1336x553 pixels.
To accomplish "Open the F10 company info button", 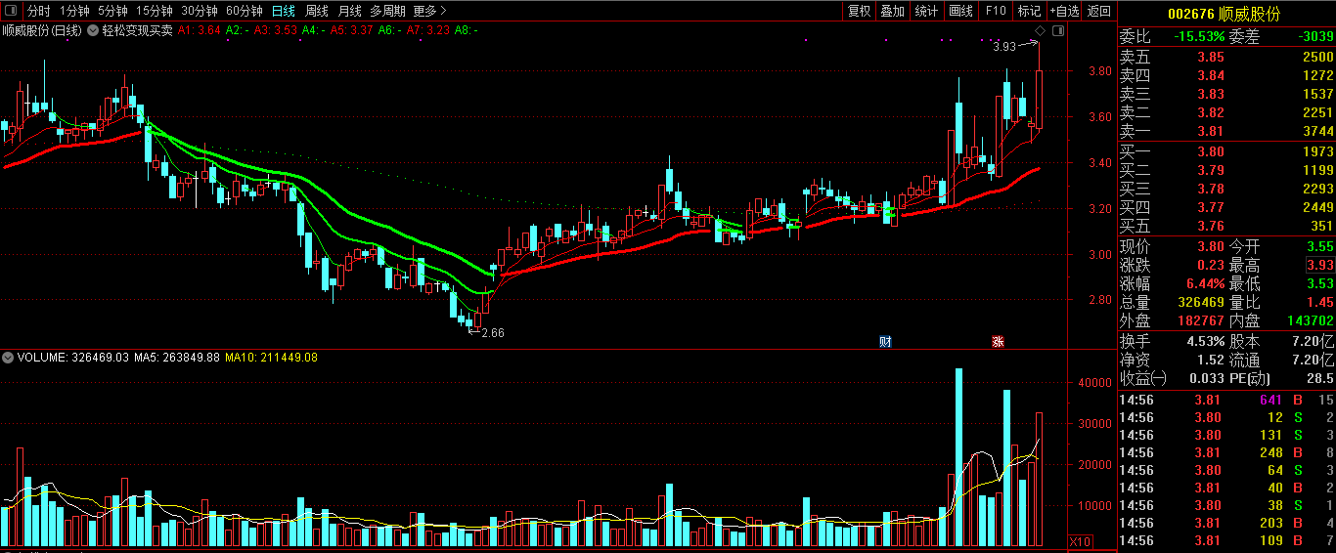I will tap(995, 11).
